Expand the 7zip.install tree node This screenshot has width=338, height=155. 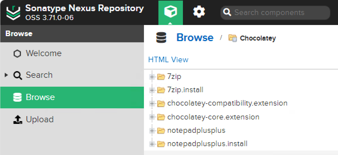coord(152,90)
